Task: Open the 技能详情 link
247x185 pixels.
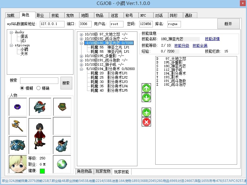Action: pyautogui.click(x=212, y=39)
